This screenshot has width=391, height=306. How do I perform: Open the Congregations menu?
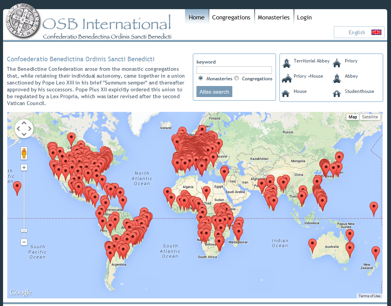(x=231, y=17)
